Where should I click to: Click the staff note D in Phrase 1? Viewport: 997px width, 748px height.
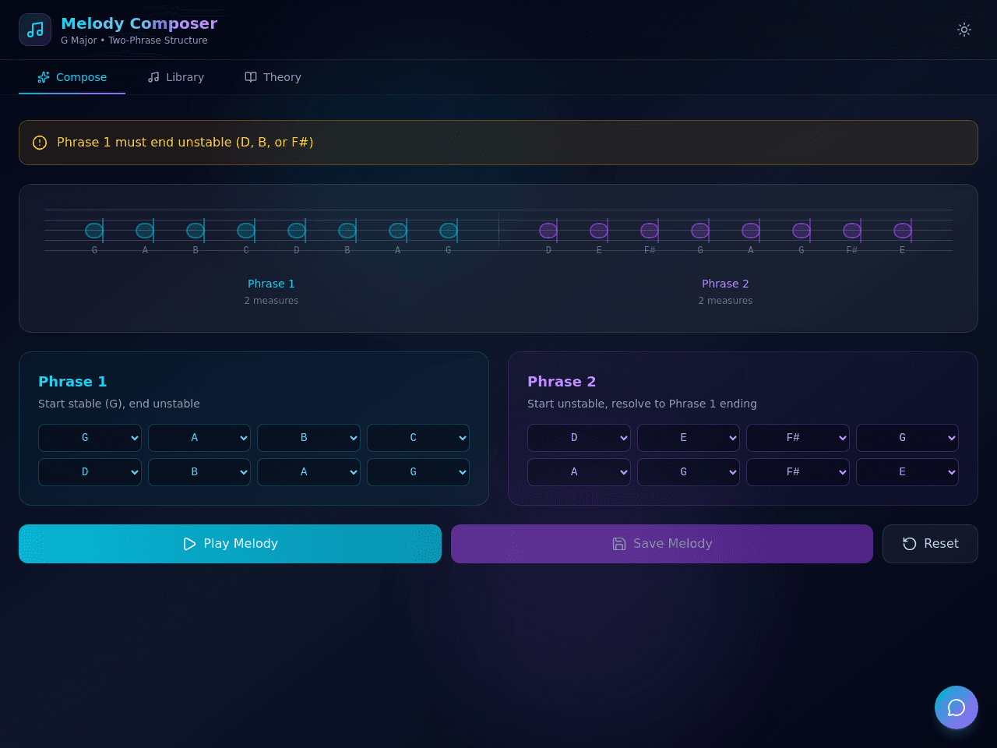click(297, 230)
